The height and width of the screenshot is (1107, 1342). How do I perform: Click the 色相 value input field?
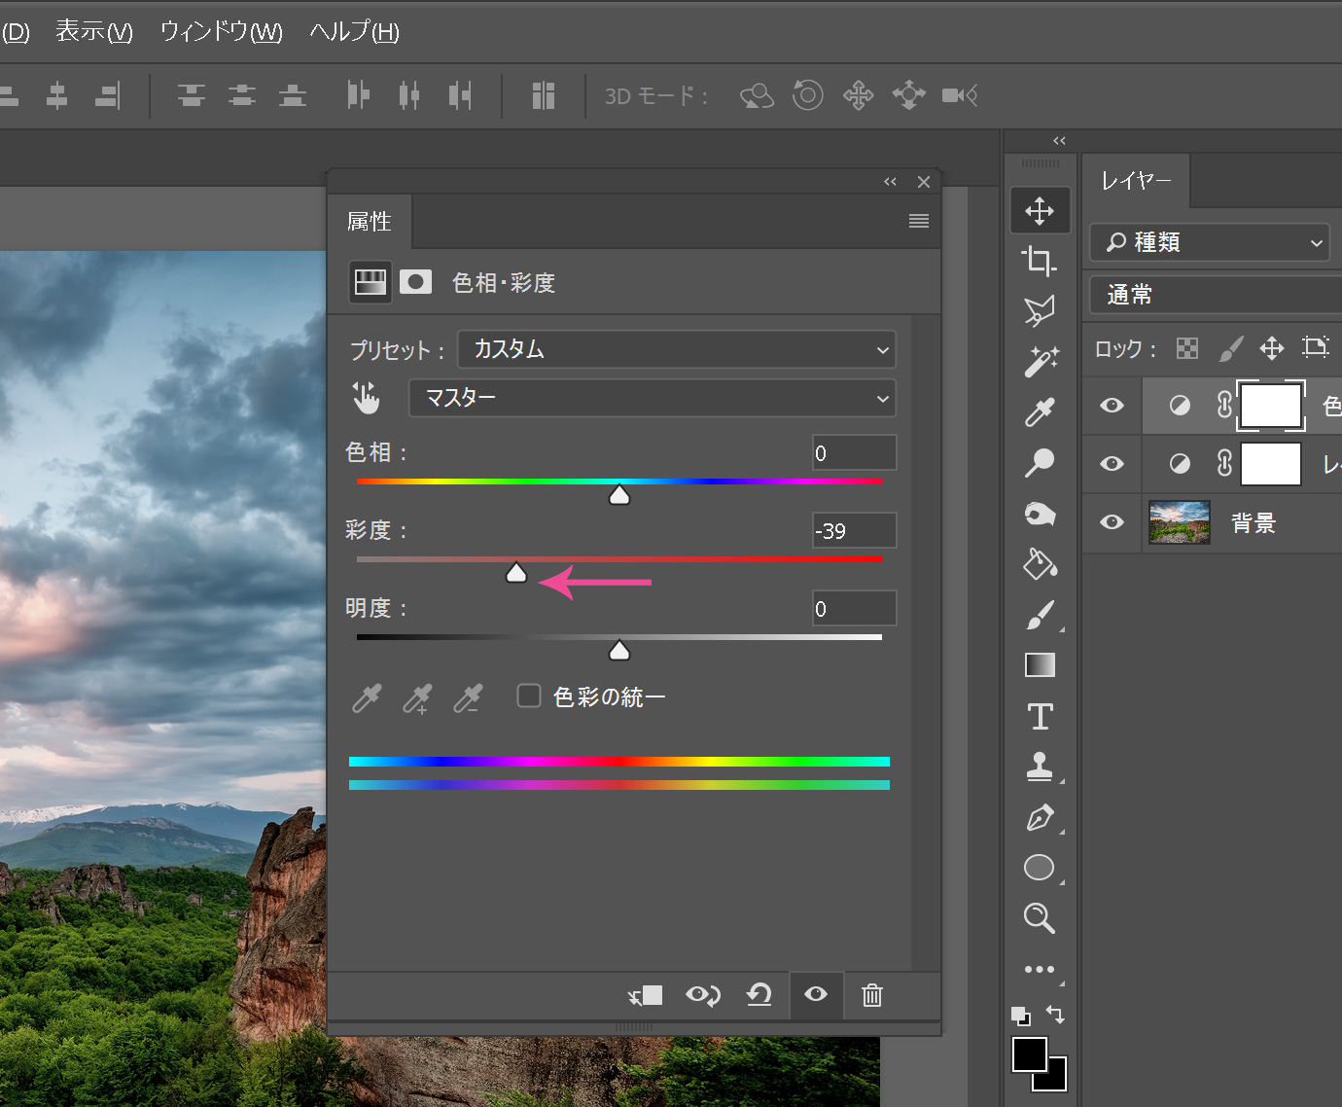coord(853,453)
